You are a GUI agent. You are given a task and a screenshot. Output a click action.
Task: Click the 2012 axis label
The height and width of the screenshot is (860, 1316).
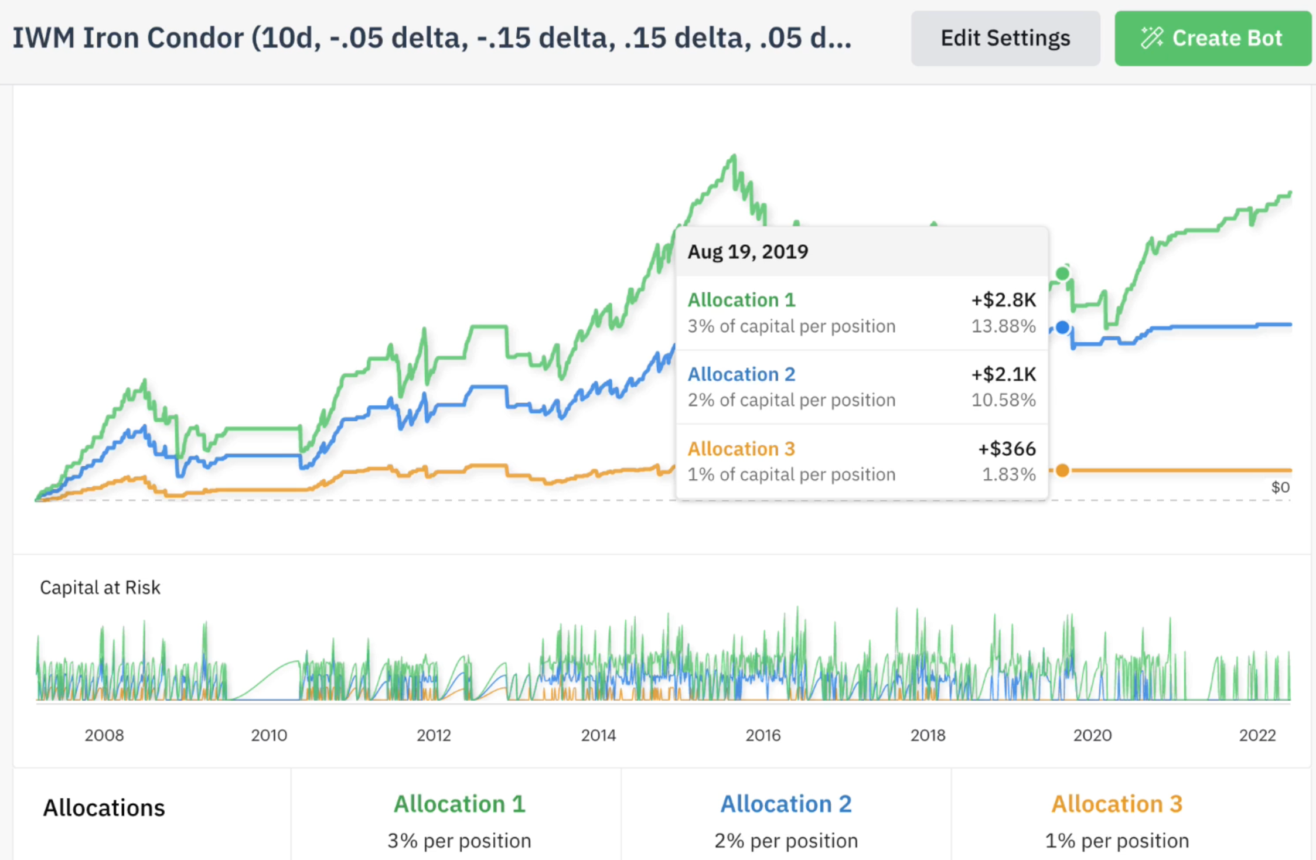tap(434, 736)
